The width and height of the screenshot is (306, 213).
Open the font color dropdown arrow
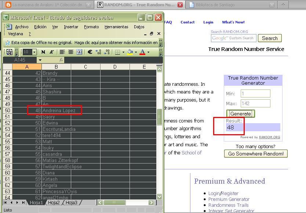pyautogui.click(x=149, y=52)
